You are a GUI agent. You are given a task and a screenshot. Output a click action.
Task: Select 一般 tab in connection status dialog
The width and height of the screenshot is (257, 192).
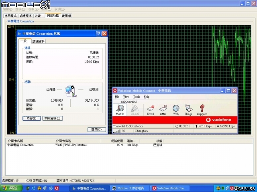24,41
